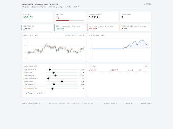Adjust the Order depth k slider

pos(62,75)
